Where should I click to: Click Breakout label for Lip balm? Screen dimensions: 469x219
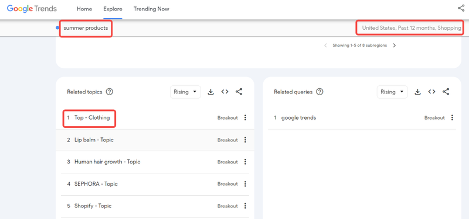point(227,140)
